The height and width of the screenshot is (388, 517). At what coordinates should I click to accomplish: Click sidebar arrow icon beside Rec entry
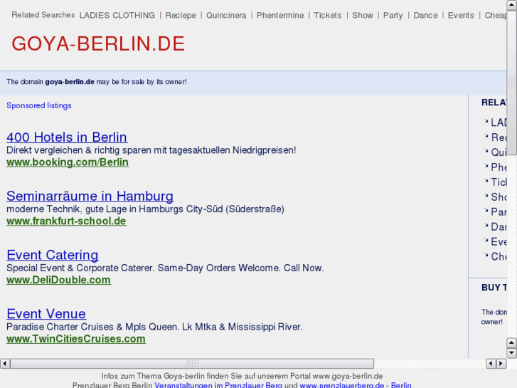pyautogui.click(x=486, y=136)
